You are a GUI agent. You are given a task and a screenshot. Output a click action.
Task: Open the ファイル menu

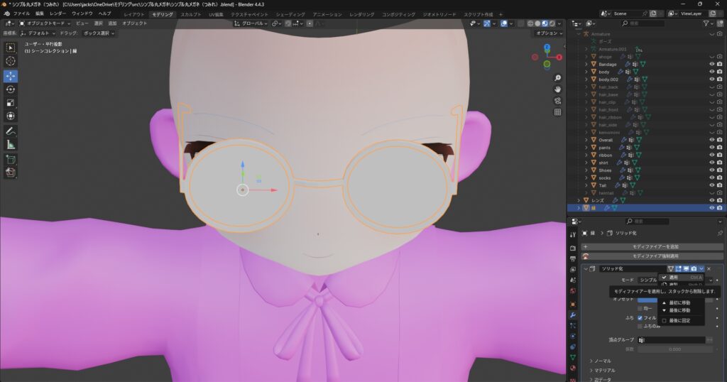pos(21,14)
